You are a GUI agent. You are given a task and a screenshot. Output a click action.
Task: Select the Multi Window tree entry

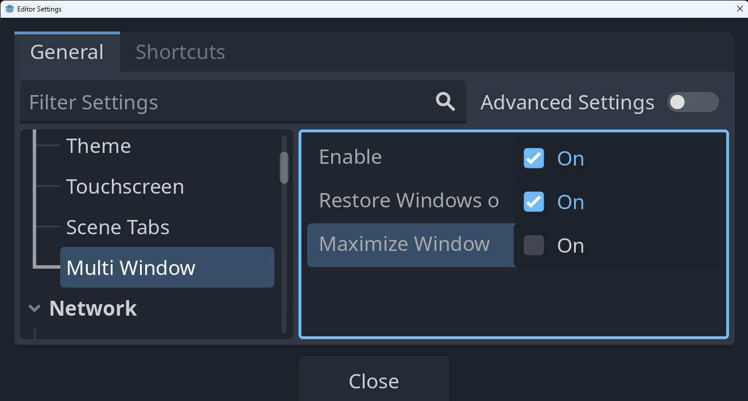131,267
